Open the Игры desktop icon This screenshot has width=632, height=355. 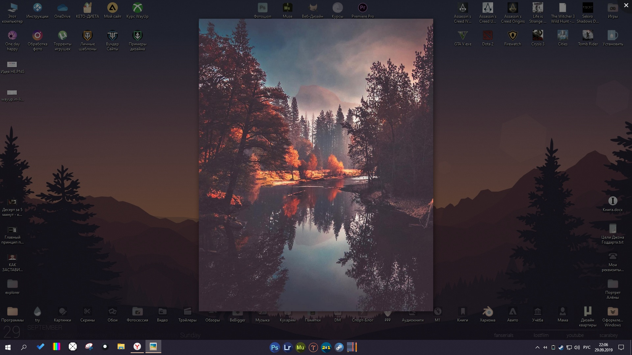(613, 10)
